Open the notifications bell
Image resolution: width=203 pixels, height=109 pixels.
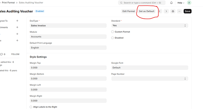tap(171, 3)
